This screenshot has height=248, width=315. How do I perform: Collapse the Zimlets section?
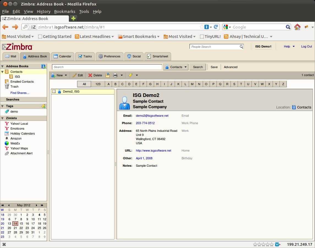coord(2,118)
